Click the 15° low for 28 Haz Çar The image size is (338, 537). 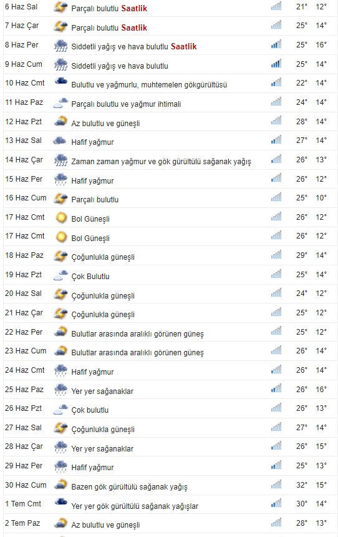point(321,446)
